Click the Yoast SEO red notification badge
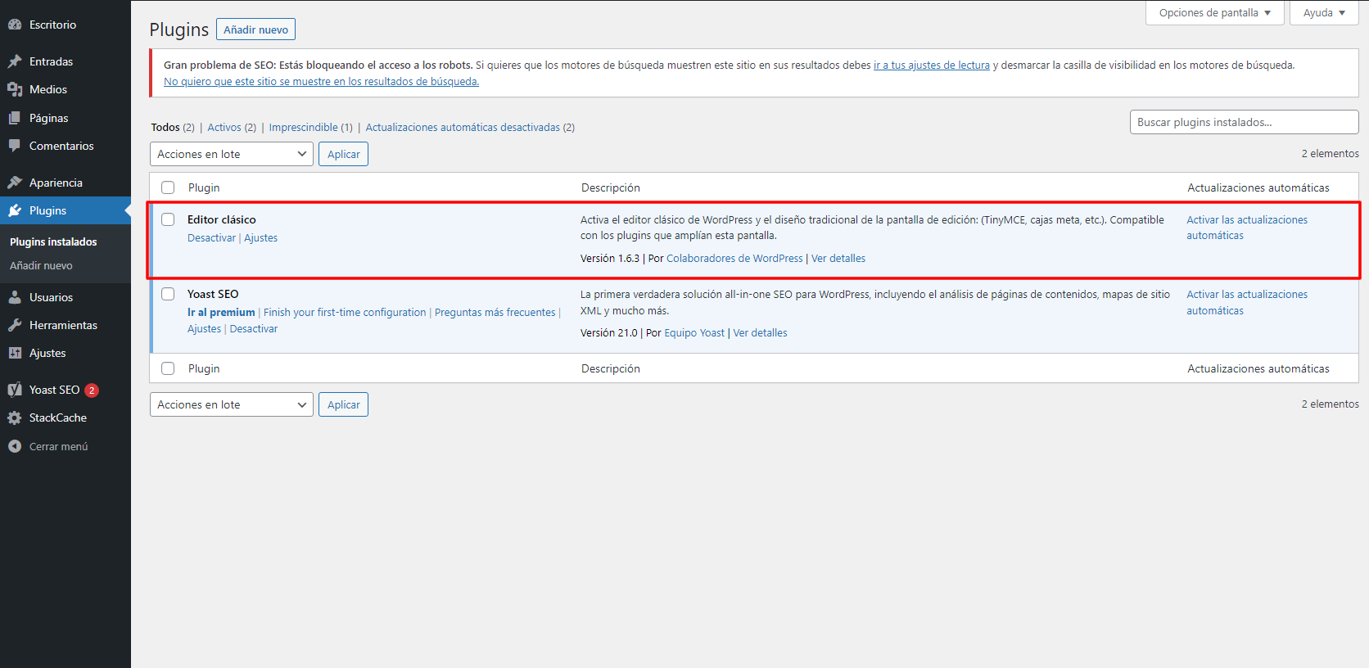The width and height of the screenshot is (1369, 668). tap(92, 390)
